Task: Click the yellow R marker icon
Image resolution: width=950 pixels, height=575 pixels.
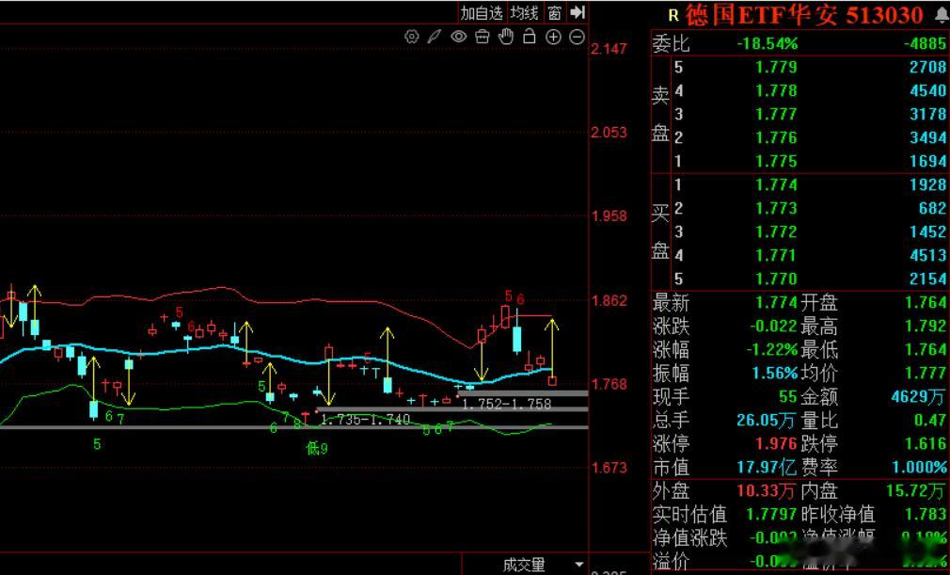Action: 673,16
